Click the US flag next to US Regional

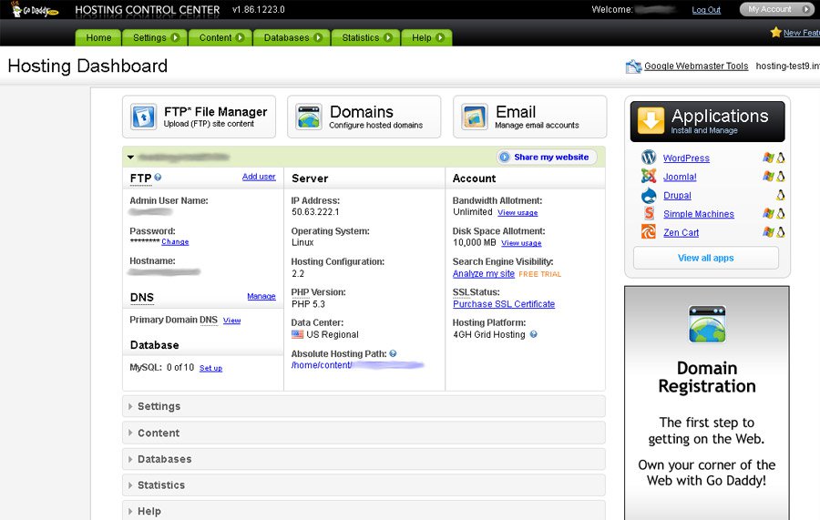(298, 334)
